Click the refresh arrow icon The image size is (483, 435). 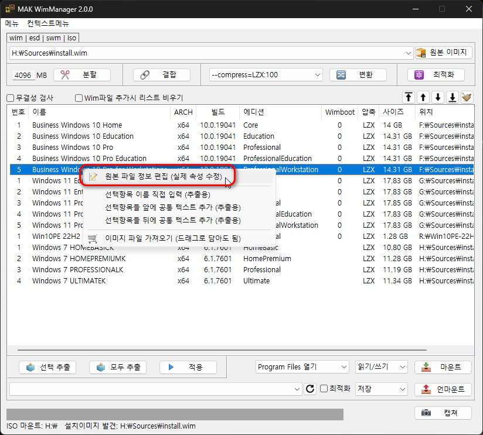tap(310, 389)
